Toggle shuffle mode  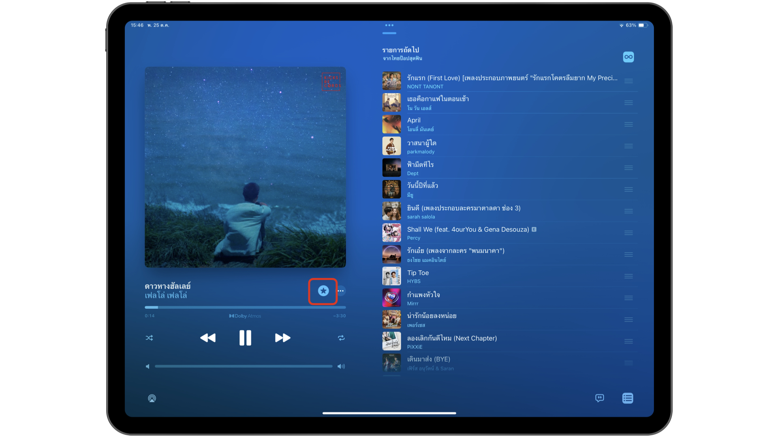pyautogui.click(x=149, y=338)
